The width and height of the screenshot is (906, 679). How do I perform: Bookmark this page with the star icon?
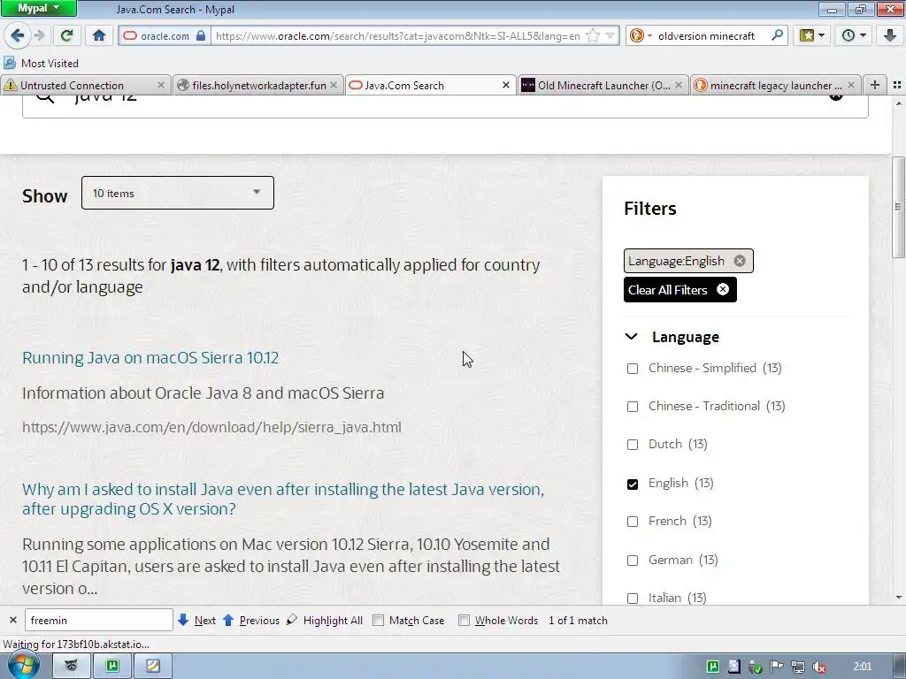tap(592, 35)
